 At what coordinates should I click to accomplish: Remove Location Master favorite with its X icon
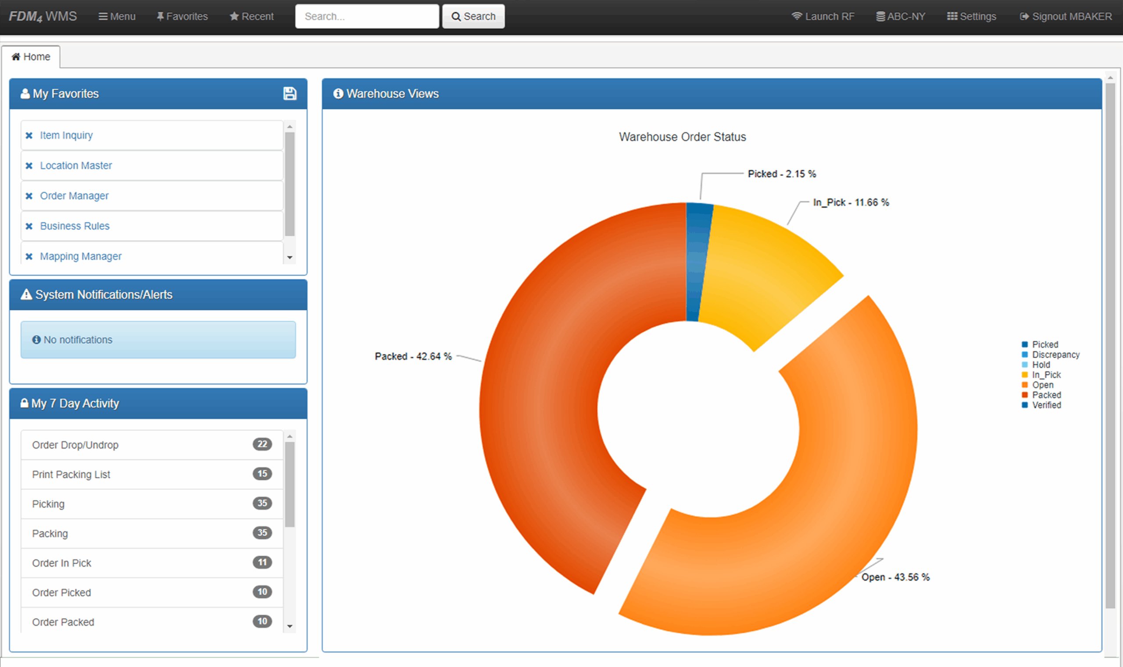tap(29, 165)
